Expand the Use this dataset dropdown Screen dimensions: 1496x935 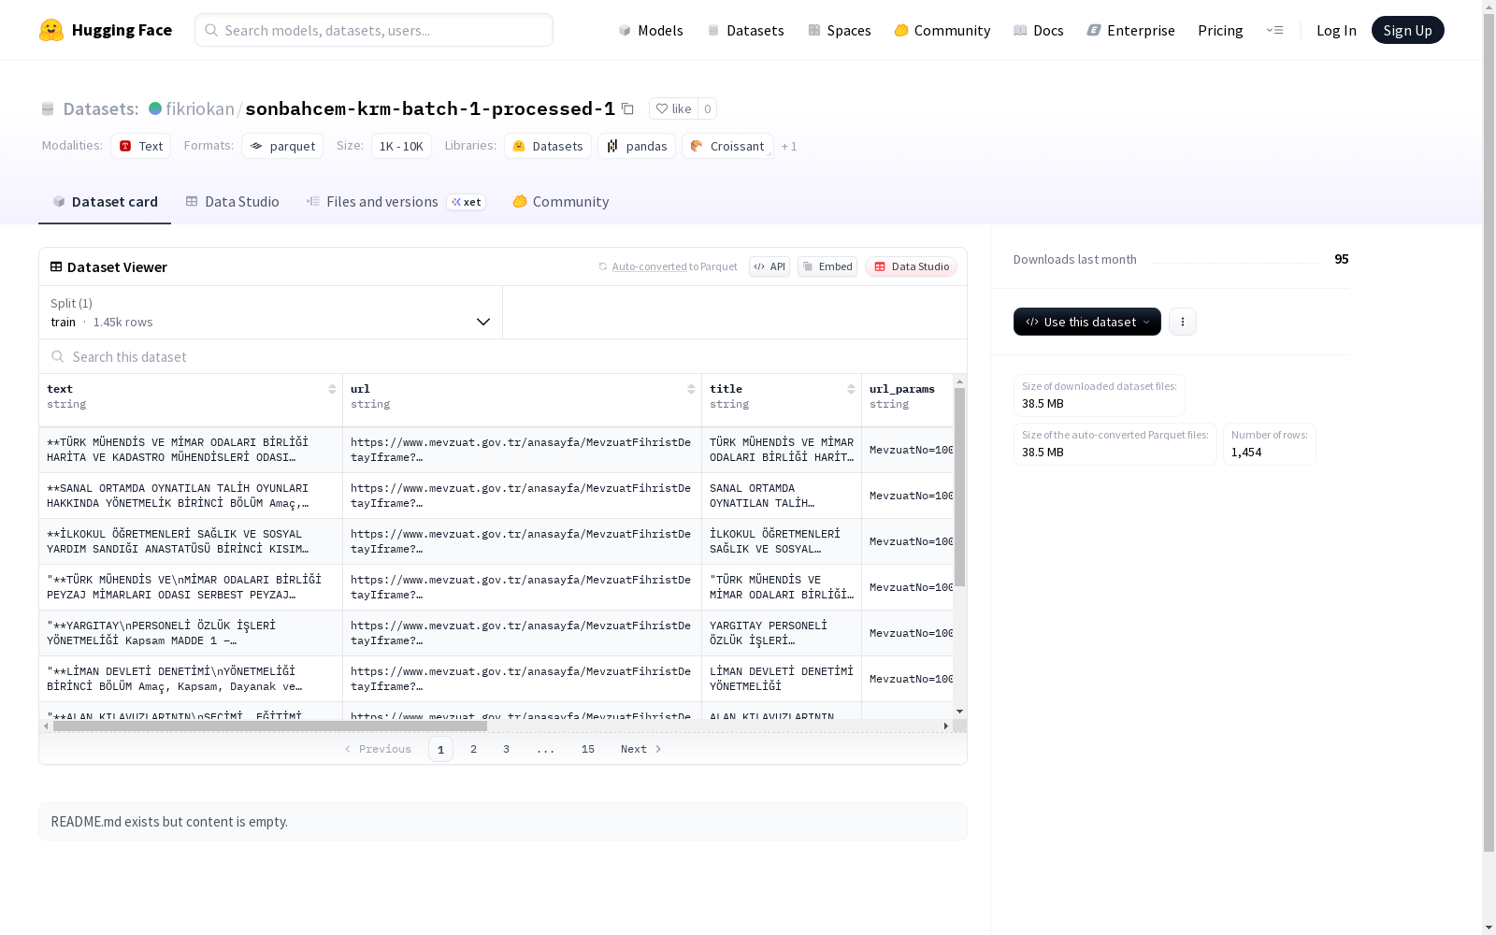(1087, 322)
